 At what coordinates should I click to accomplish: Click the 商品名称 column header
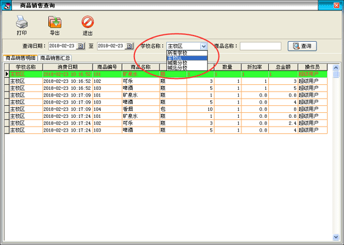[x=141, y=67]
